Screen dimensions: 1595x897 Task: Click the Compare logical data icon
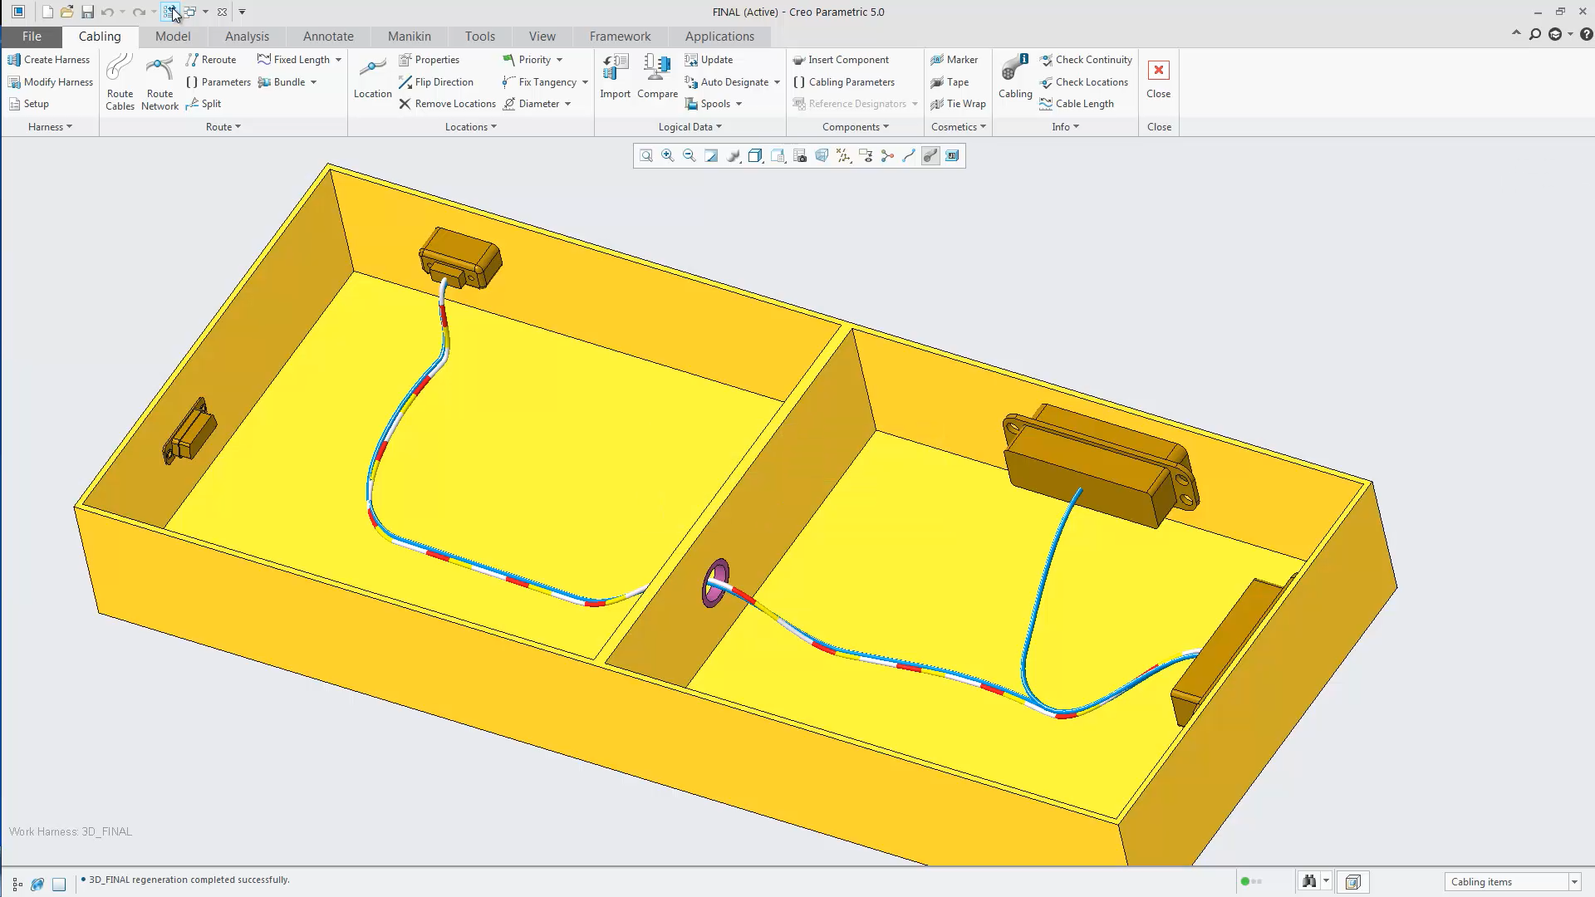pyautogui.click(x=657, y=76)
